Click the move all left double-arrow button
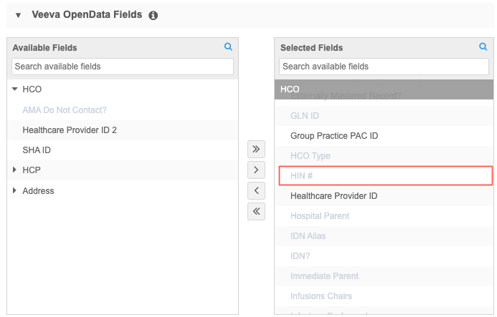The width and height of the screenshot is (497, 317). click(256, 212)
